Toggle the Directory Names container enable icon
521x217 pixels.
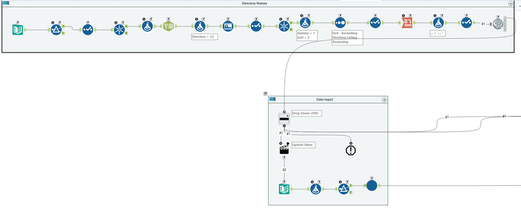point(6,3)
